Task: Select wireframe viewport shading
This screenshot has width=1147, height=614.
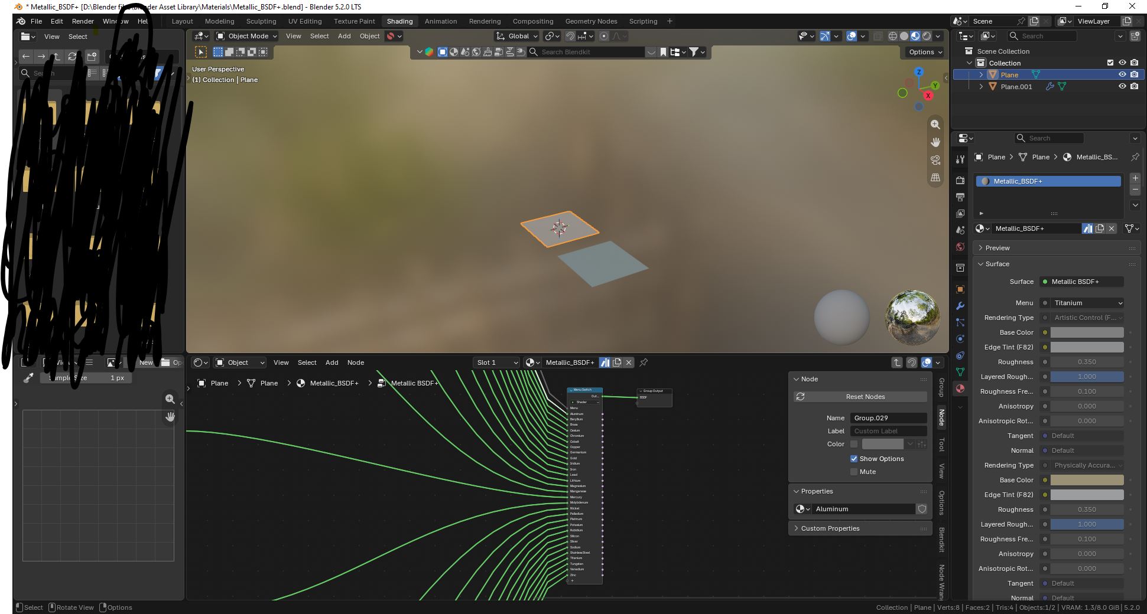Action: tap(893, 36)
